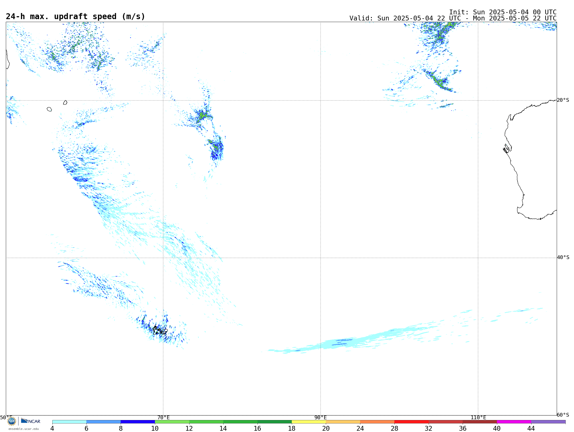Screen dimensions: 574x432
Task: Click the colorbar tick label '36'
Action: pos(463,428)
